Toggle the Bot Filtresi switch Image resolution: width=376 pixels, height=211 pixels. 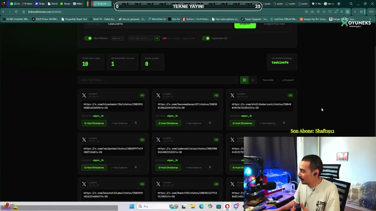(x=88, y=38)
